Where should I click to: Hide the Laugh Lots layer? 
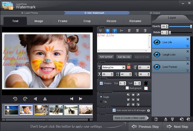pos(157,55)
